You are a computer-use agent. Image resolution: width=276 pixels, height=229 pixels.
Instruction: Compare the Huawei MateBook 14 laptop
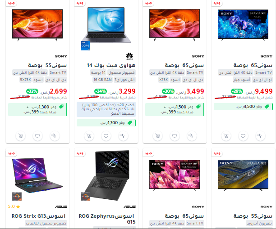[x=123, y=136]
